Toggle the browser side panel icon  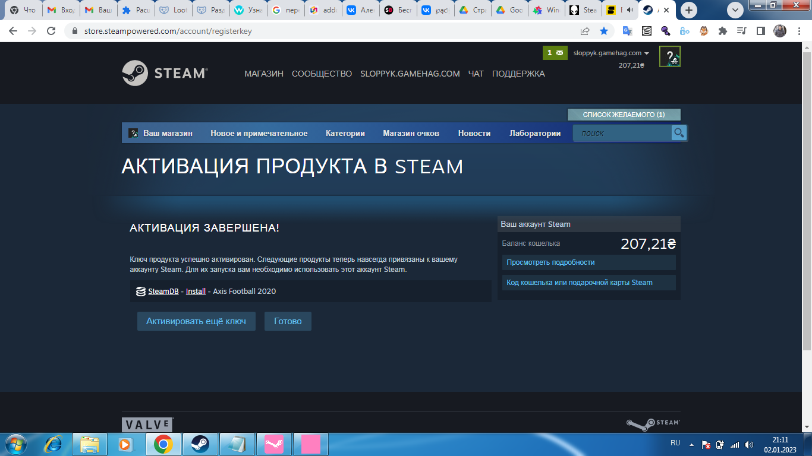pos(760,31)
